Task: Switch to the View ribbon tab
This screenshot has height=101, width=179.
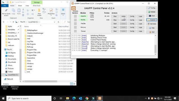Action: coord(27,6)
